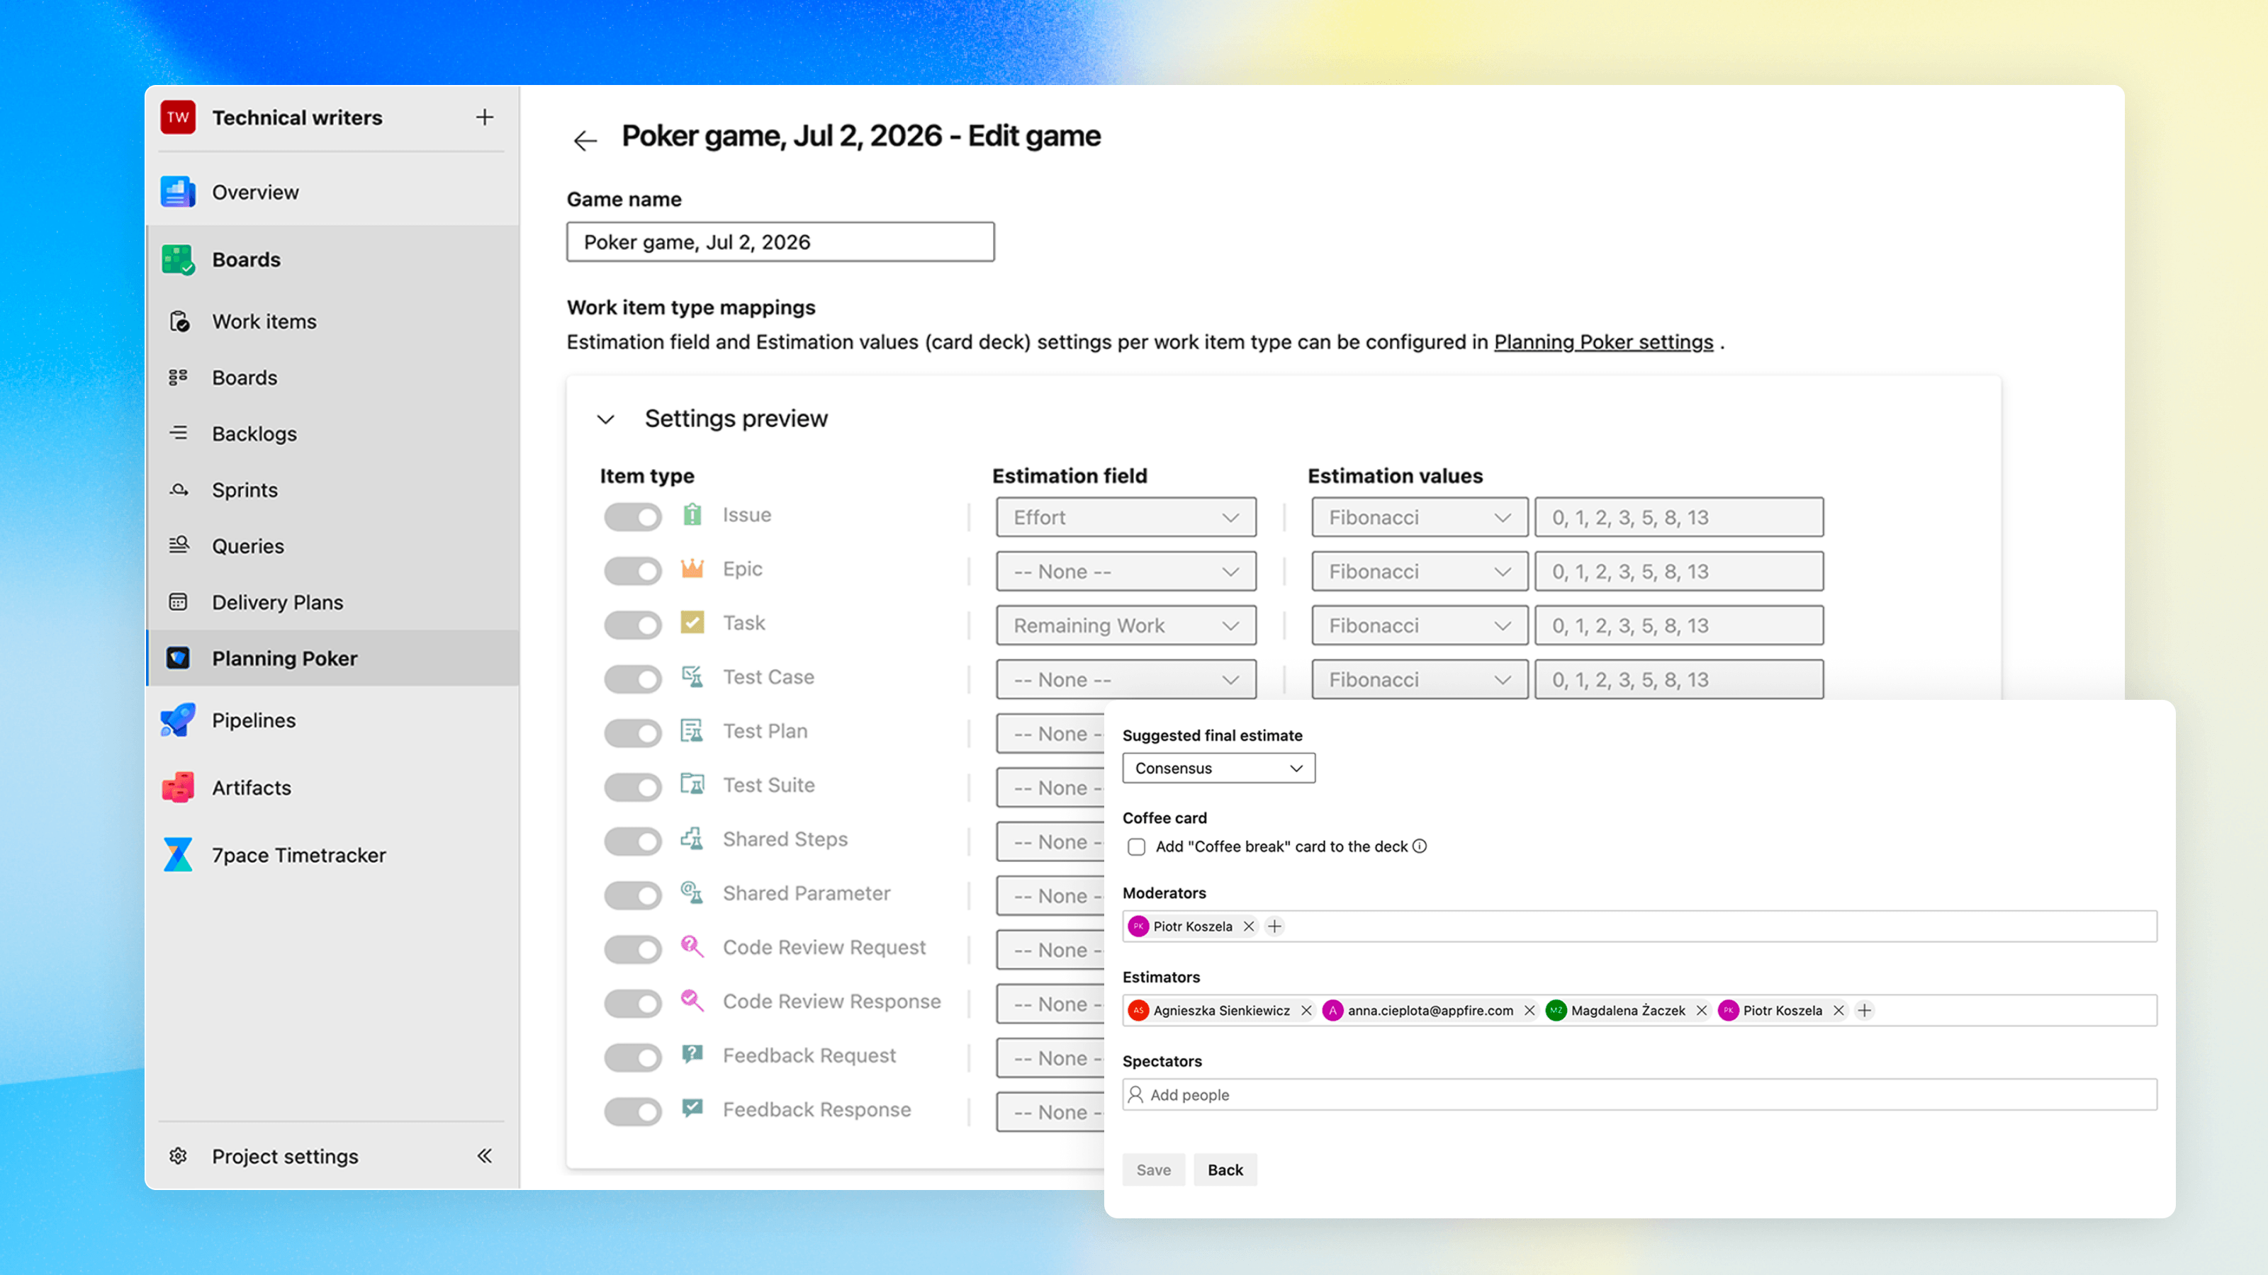This screenshot has width=2268, height=1275.
Task: Click the Shared Parameter icon
Action: point(693,892)
